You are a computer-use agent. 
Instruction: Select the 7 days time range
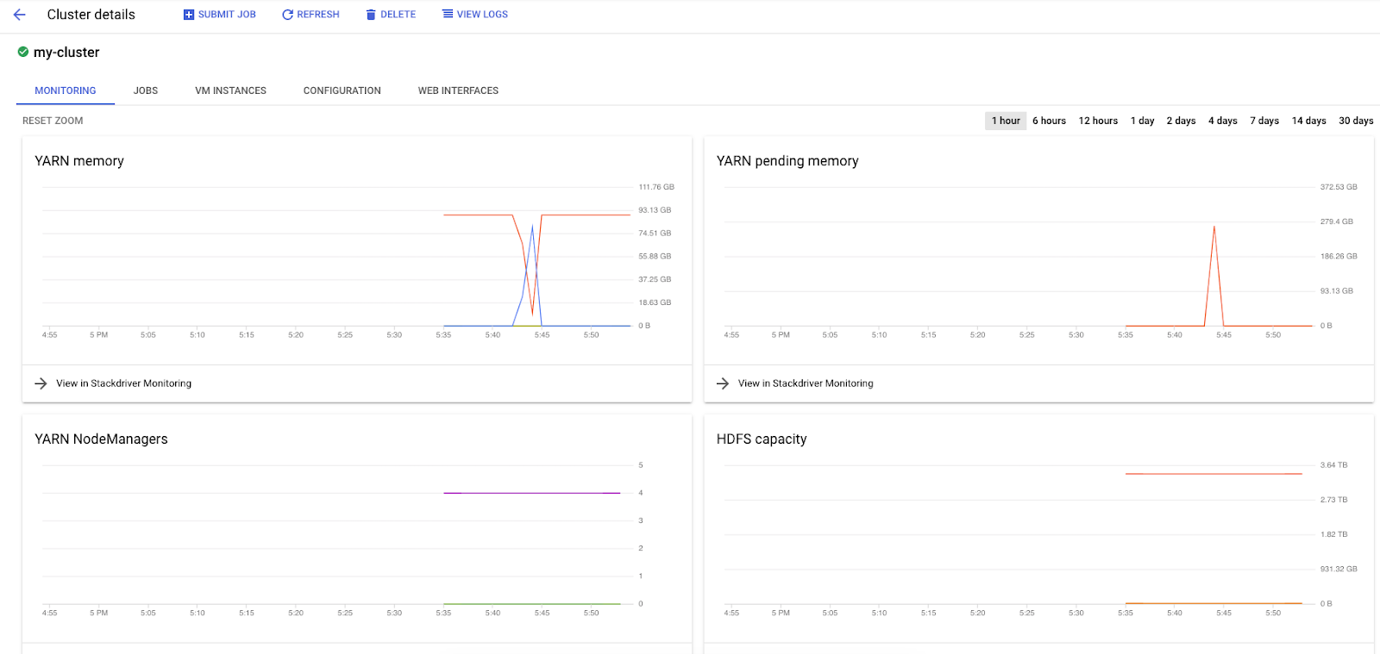pyautogui.click(x=1264, y=121)
